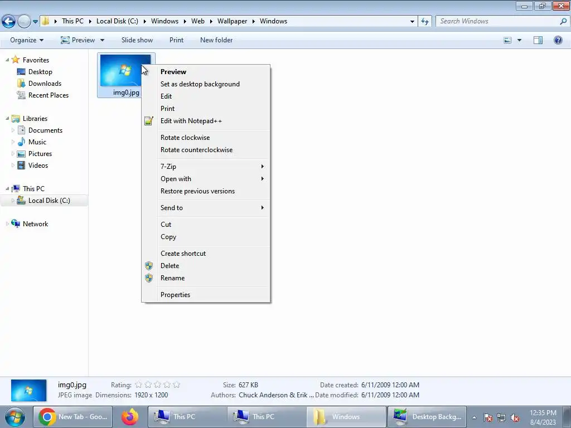Viewport: 571px width, 428px height.
Task: Open the 7-Zip submenu
Action: pyautogui.click(x=206, y=166)
